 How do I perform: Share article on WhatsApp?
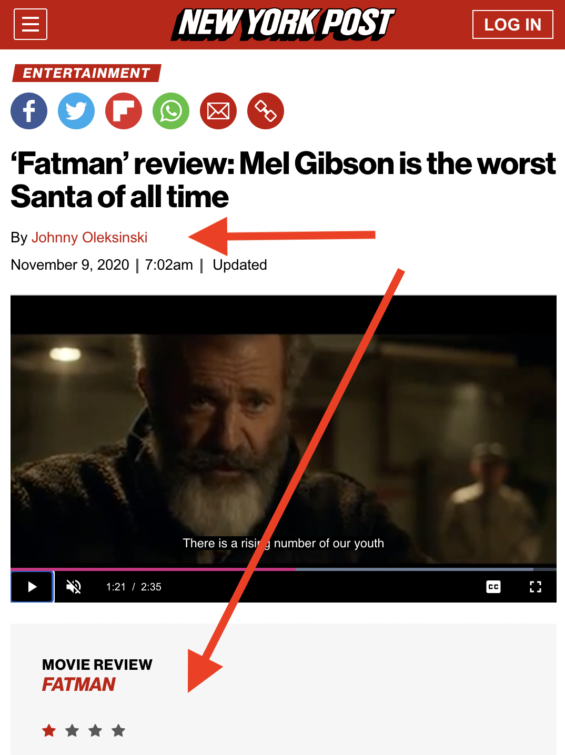(x=171, y=111)
